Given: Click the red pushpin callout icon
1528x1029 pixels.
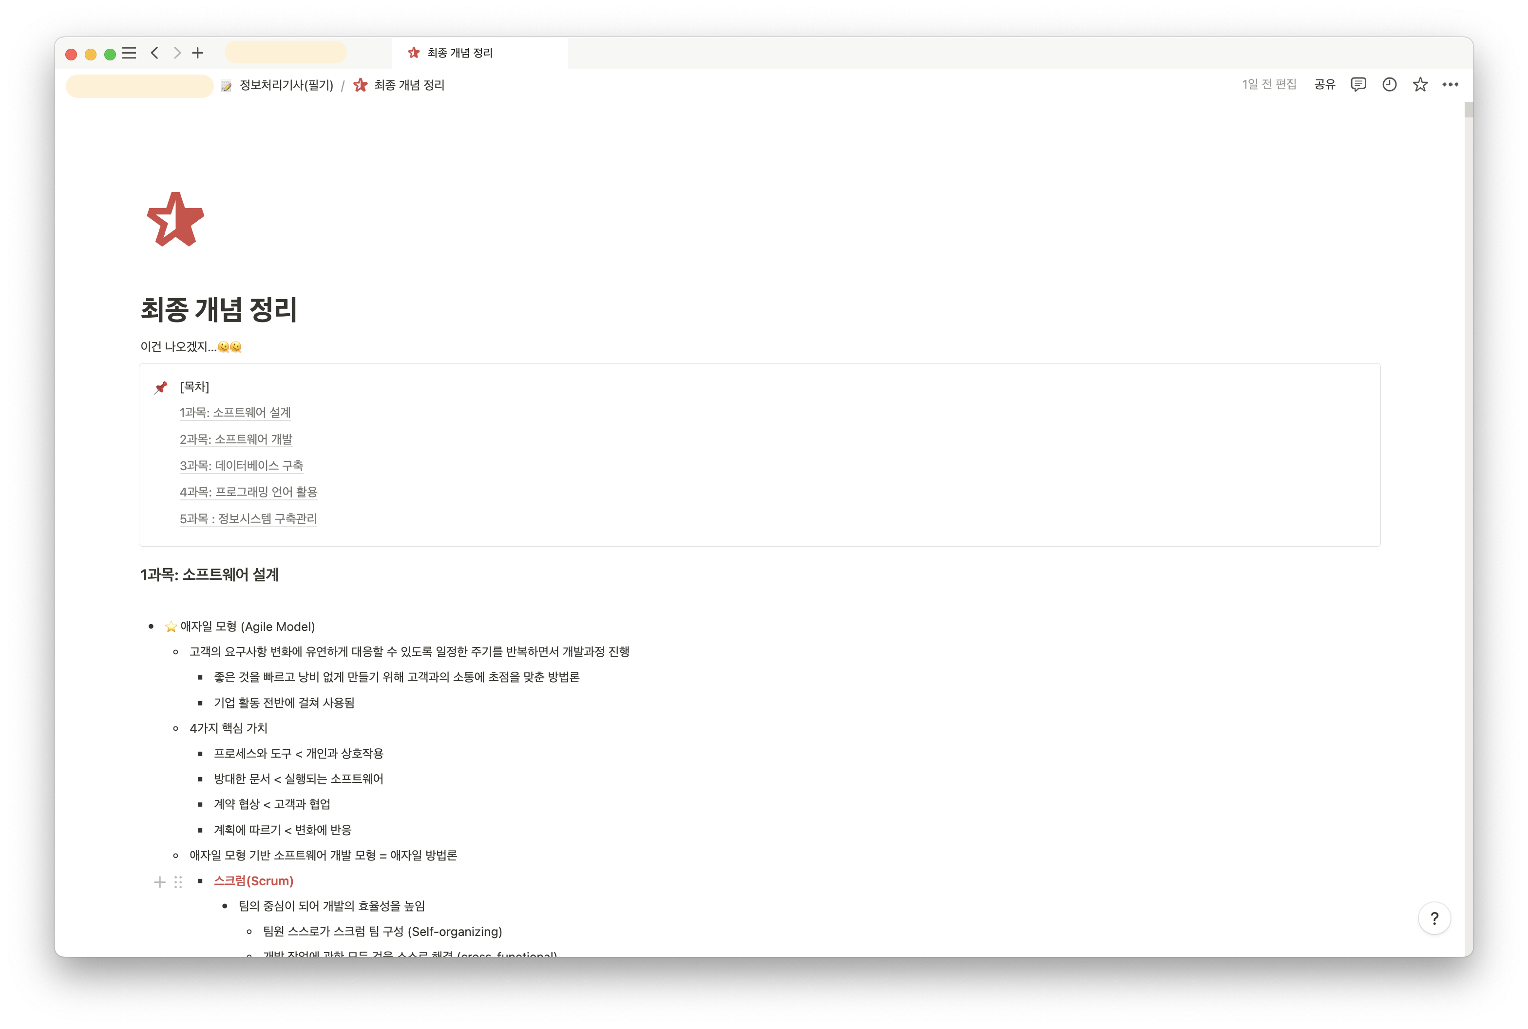Looking at the screenshot, I should [161, 387].
